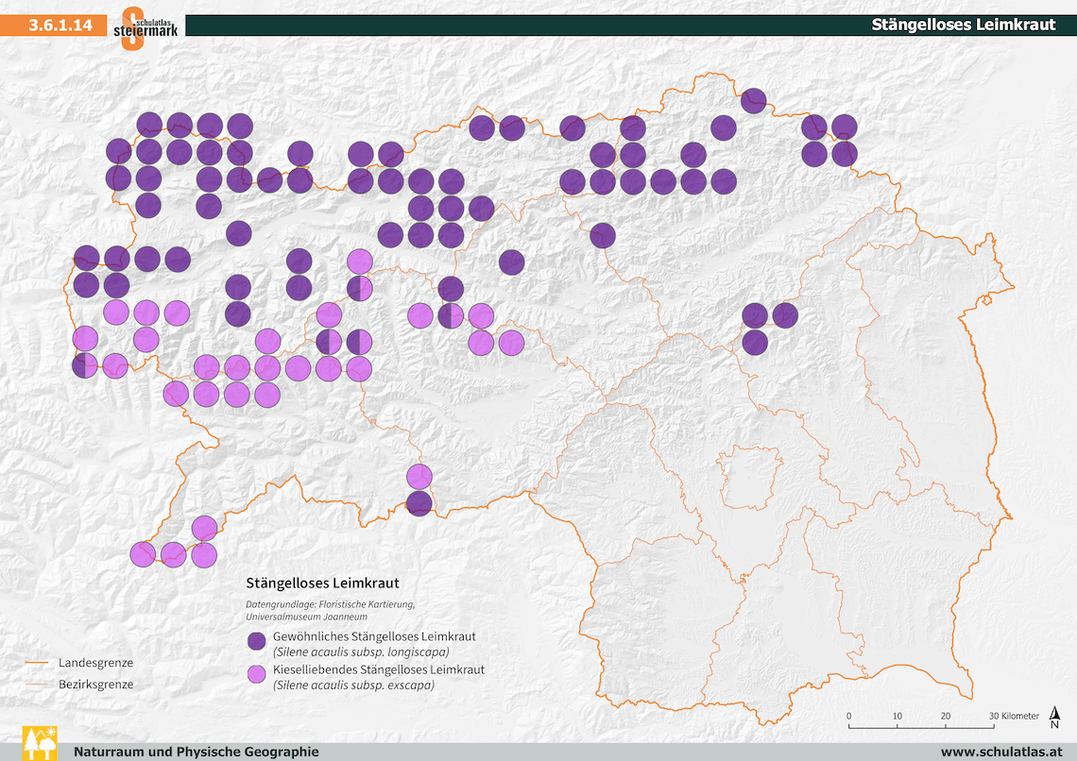Click the light purple marker above southern border marker

[x=419, y=476]
